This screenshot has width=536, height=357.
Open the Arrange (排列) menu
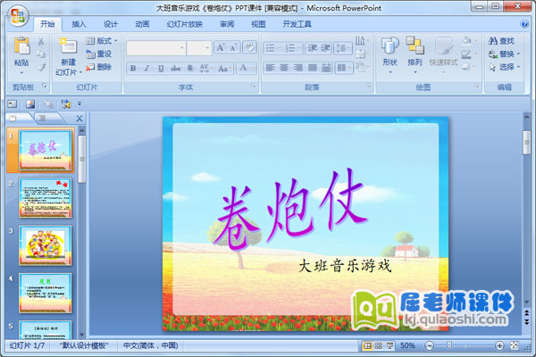(x=415, y=54)
